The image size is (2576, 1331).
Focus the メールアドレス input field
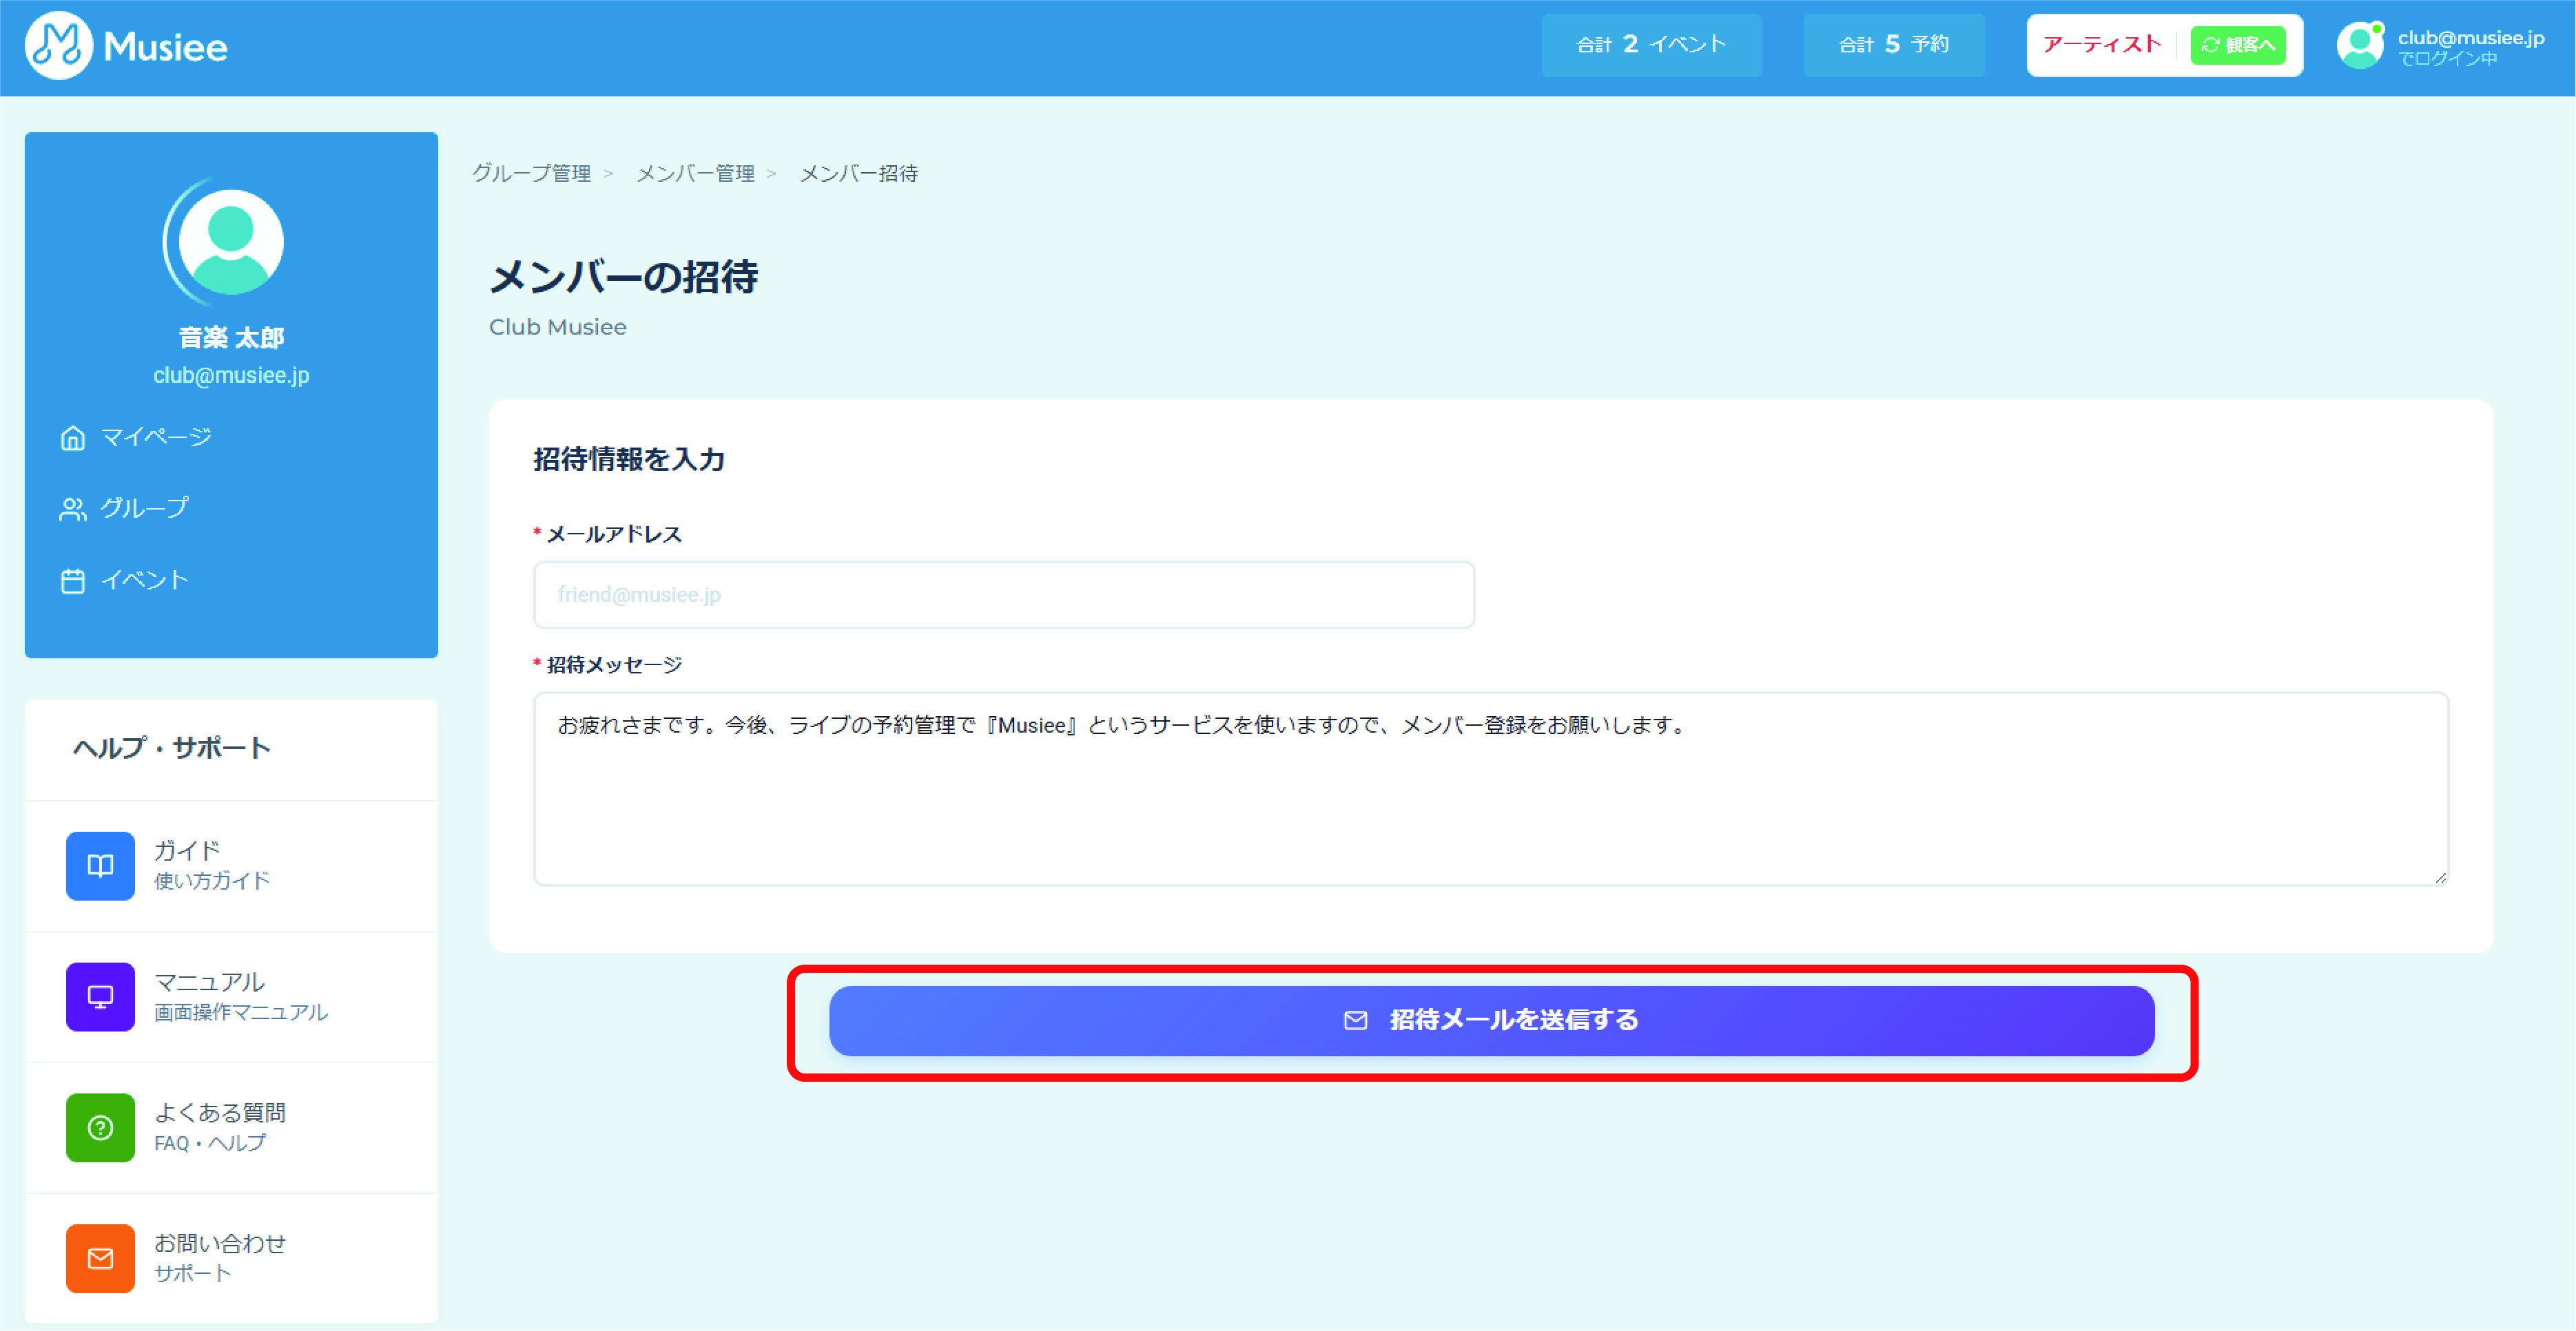[1003, 594]
